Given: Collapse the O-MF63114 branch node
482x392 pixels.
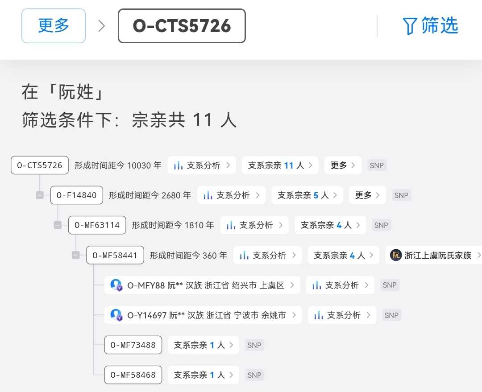Looking at the screenshot, I should pos(58,225).
